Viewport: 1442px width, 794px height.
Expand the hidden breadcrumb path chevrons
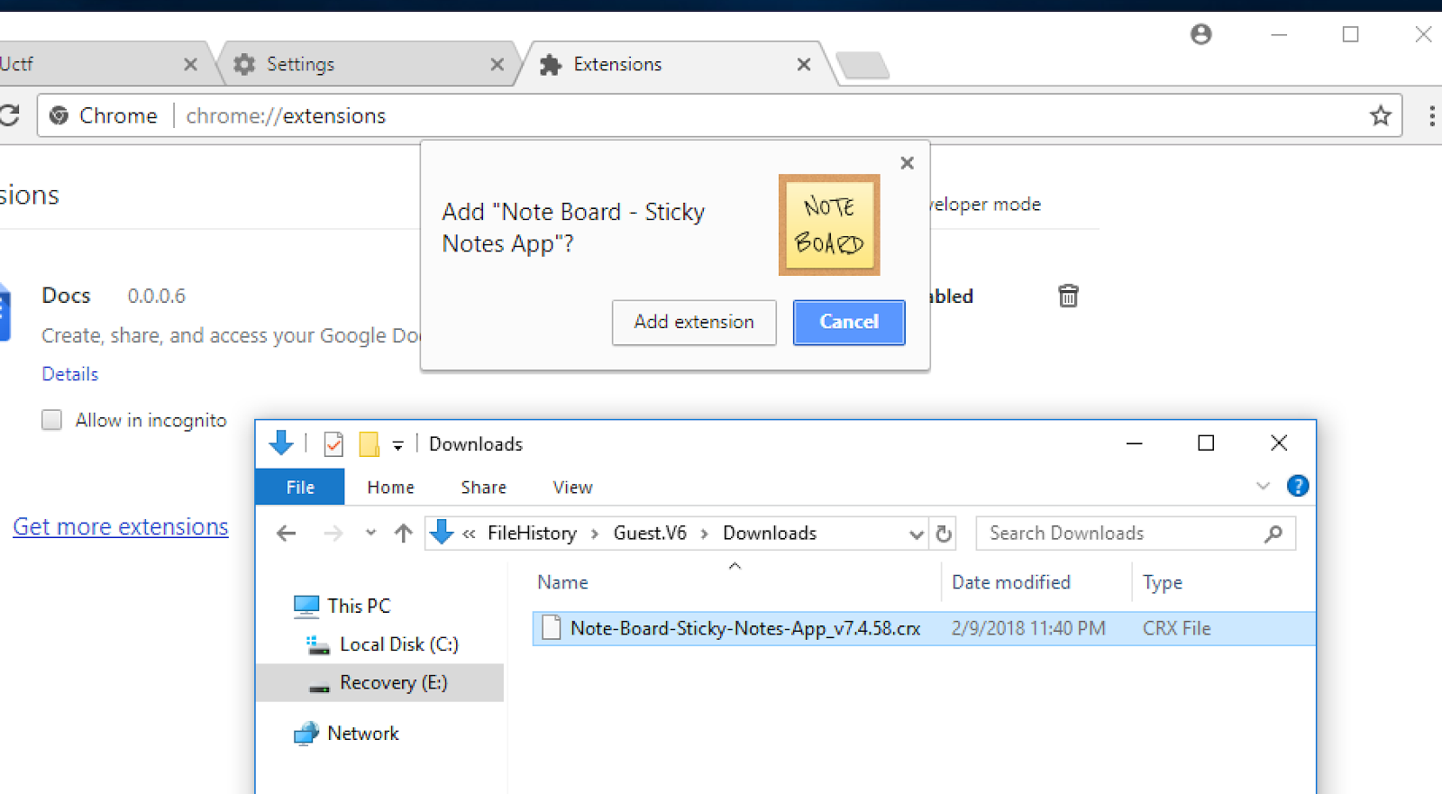pyautogui.click(x=469, y=534)
